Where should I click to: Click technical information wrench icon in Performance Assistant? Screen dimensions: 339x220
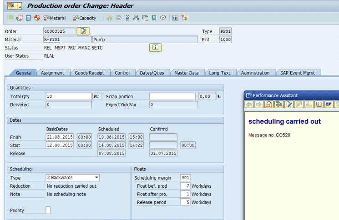pyautogui.click(x=279, y=105)
